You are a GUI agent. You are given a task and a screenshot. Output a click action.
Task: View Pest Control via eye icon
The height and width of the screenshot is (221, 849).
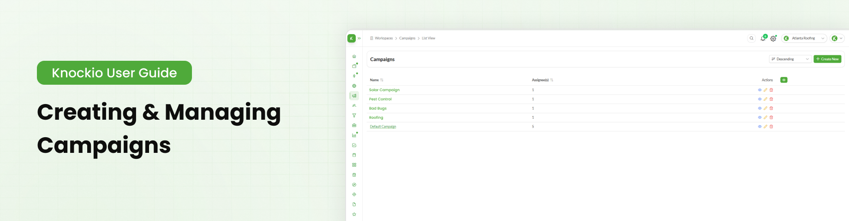click(x=759, y=99)
